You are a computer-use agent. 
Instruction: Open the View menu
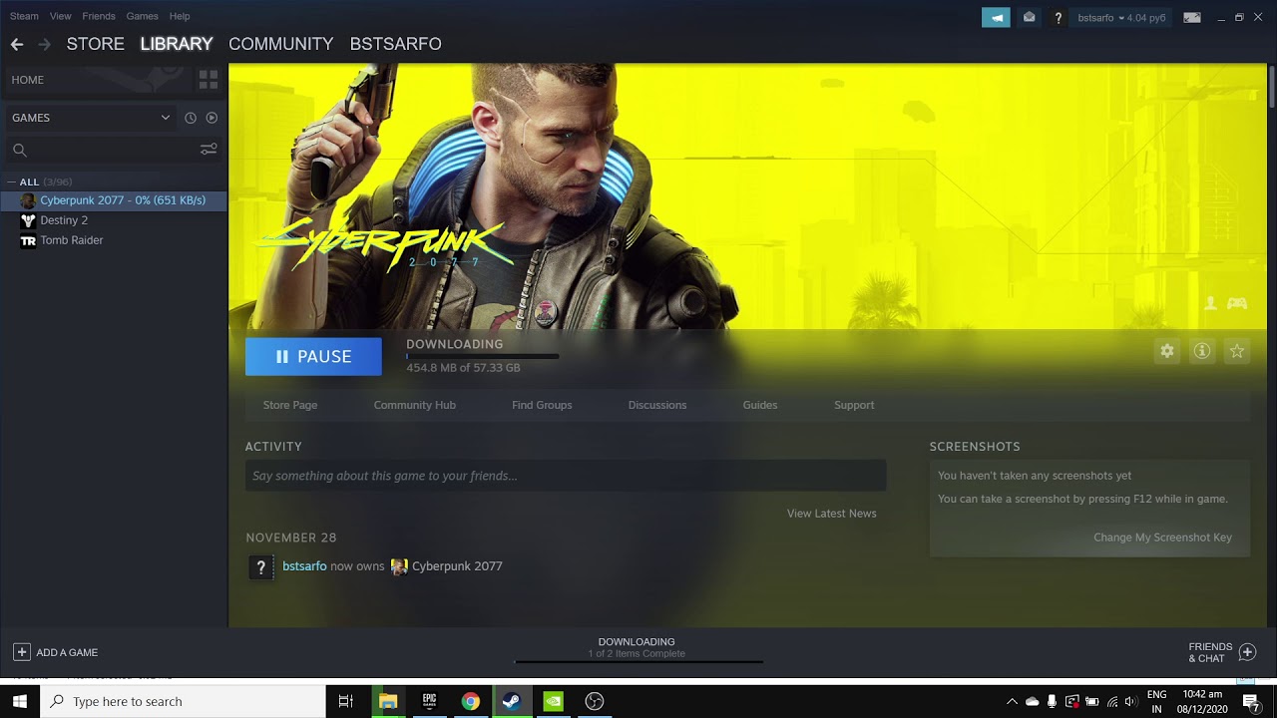pyautogui.click(x=61, y=16)
